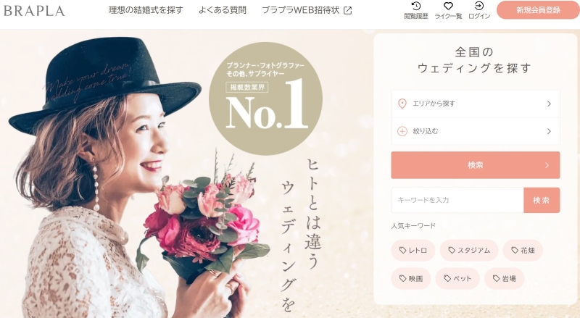Click the tag icon on レトロ keyword
Screen dimensions: 580x318
pos(403,251)
